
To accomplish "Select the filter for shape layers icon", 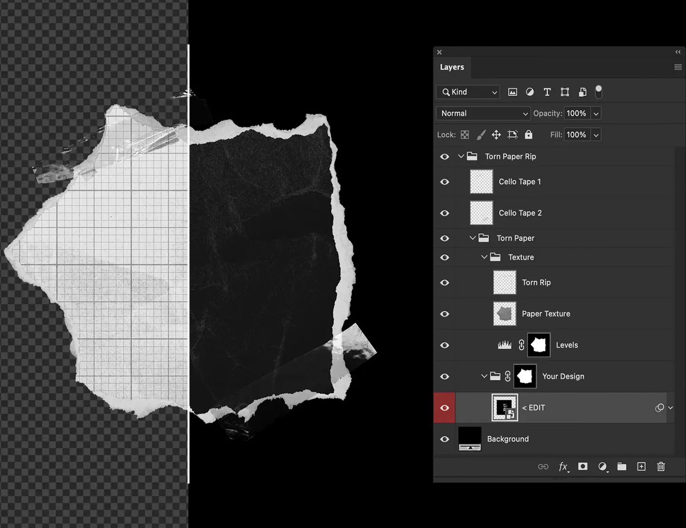I will pos(565,92).
